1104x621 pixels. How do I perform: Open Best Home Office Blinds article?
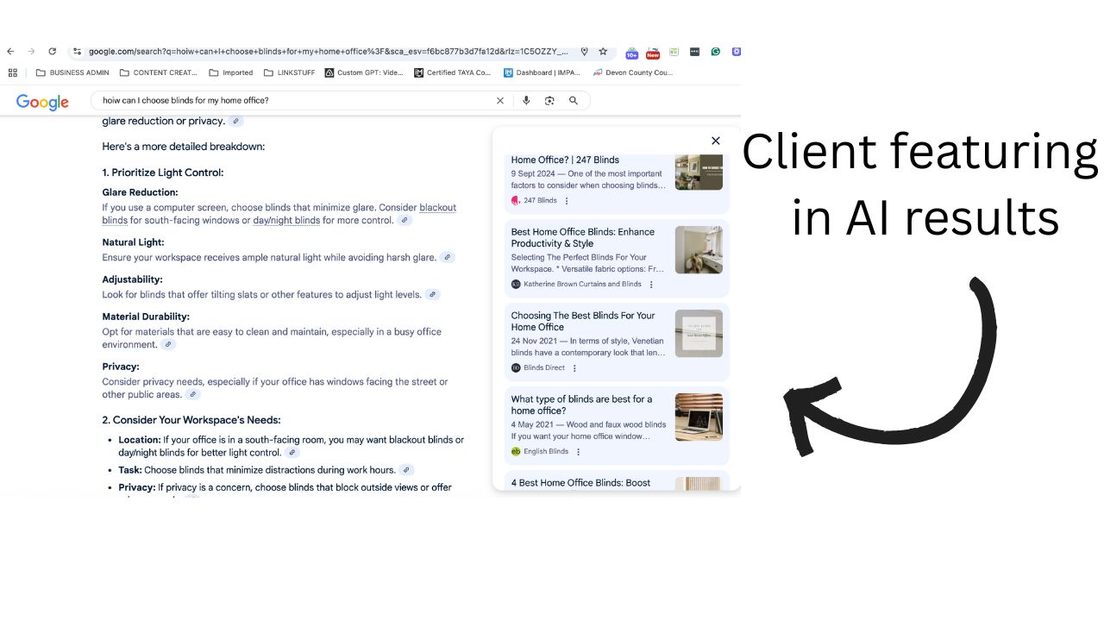point(582,237)
